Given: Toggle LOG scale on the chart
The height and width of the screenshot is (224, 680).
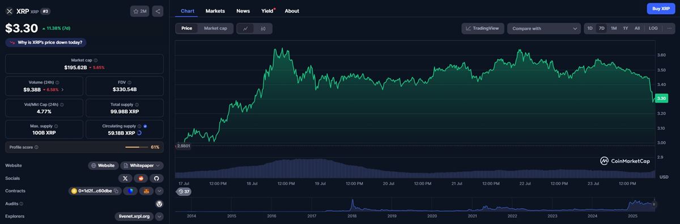Looking at the screenshot, I should point(653,28).
